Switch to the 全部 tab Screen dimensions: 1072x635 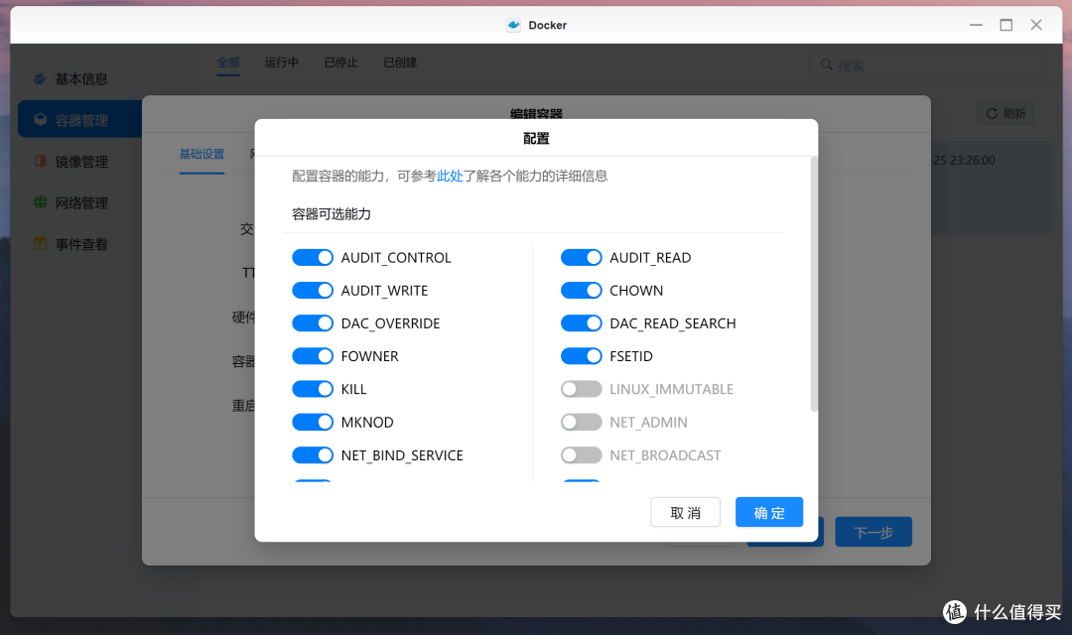tap(228, 63)
